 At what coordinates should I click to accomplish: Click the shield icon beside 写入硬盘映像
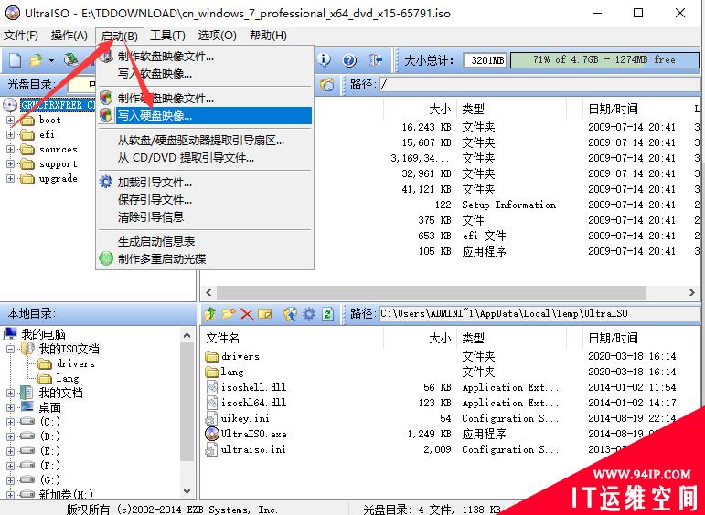tap(106, 115)
